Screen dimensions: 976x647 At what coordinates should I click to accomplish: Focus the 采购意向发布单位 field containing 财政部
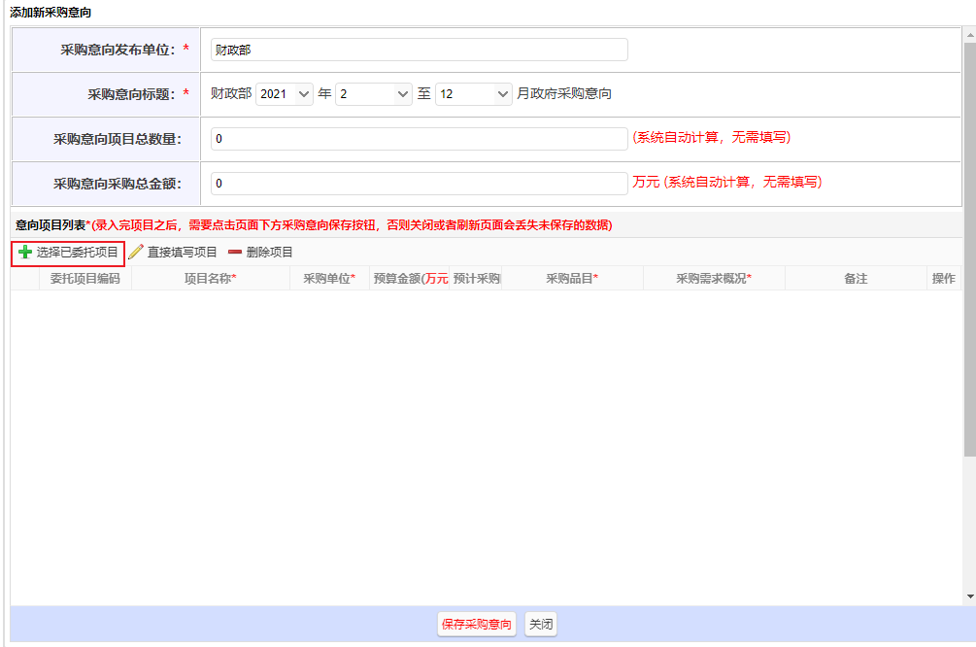click(x=419, y=50)
